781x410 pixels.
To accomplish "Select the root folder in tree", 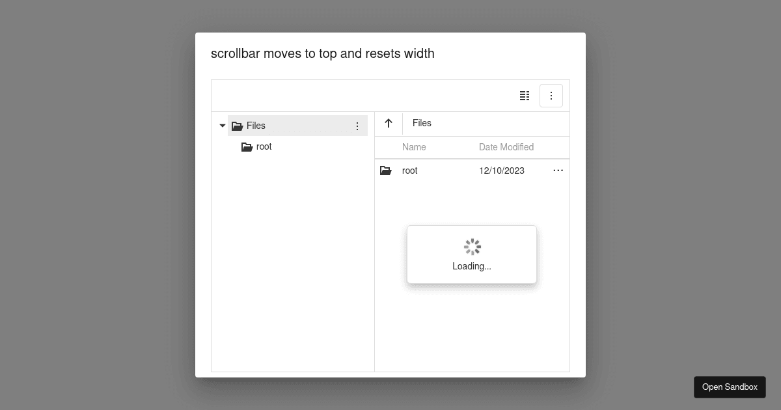I will tap(264, 147).
